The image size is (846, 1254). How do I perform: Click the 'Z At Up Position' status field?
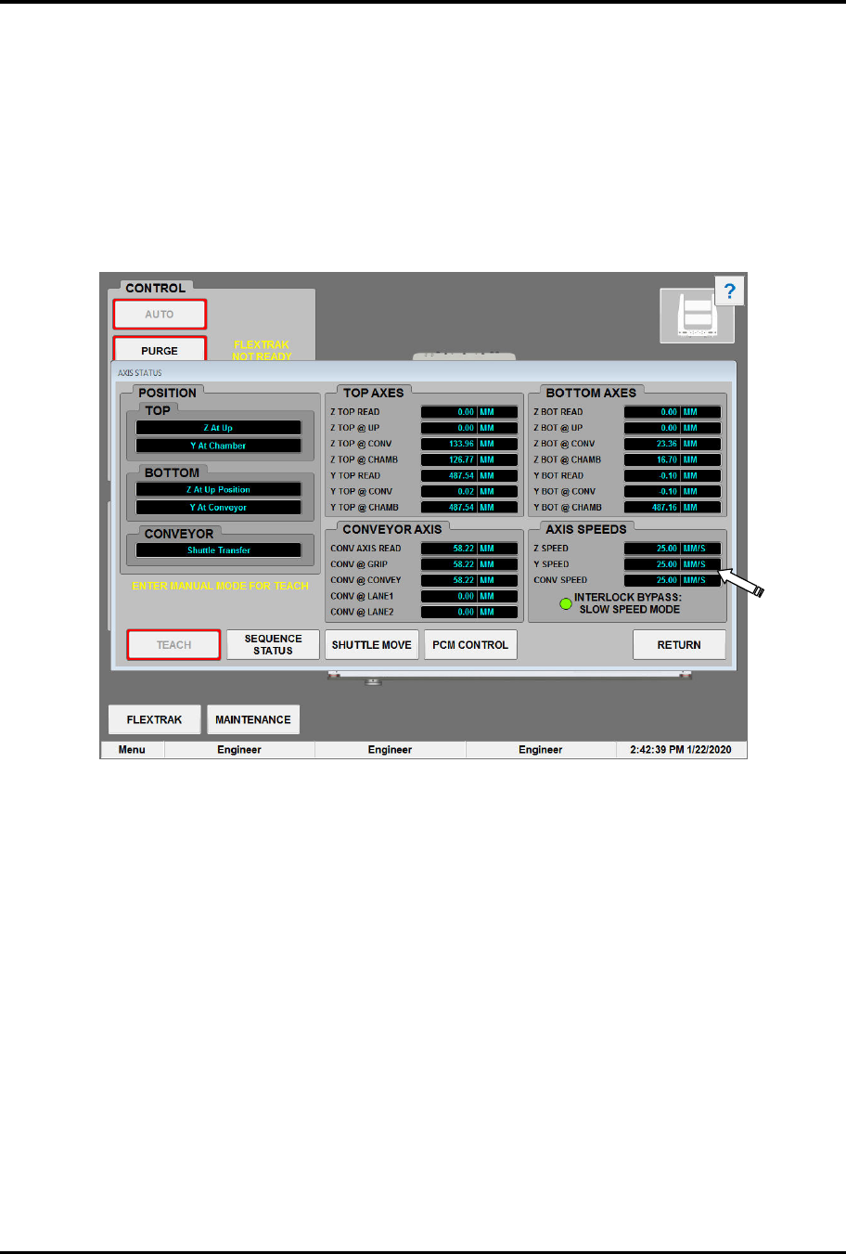point(219,489)
